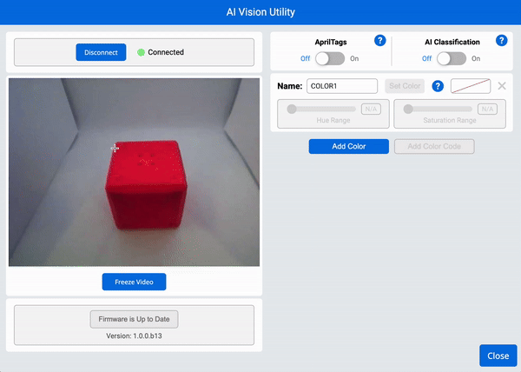The width and height of the screenshot is (521, 372).
Task: Click the Off label for AI Classification
Action: coord(427,58)
